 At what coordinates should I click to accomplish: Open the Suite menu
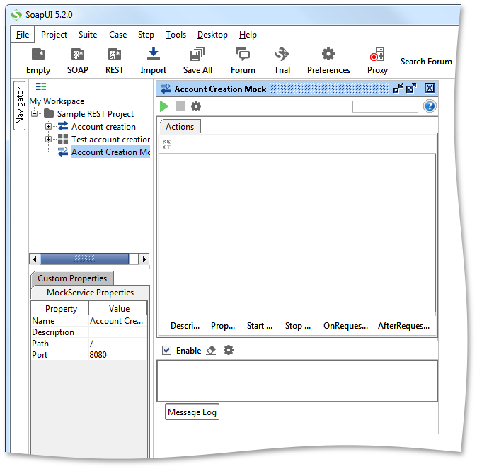point(88,35)
